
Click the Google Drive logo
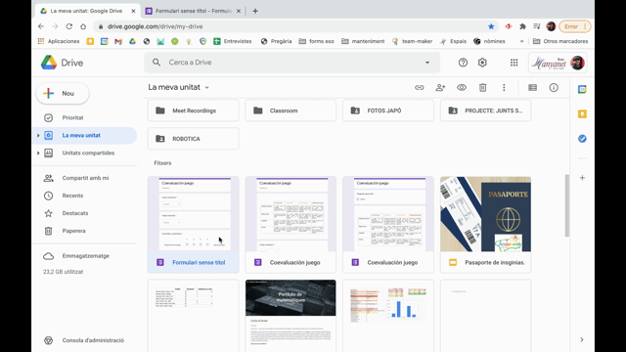pyautogui.click(x=63, y=63)
